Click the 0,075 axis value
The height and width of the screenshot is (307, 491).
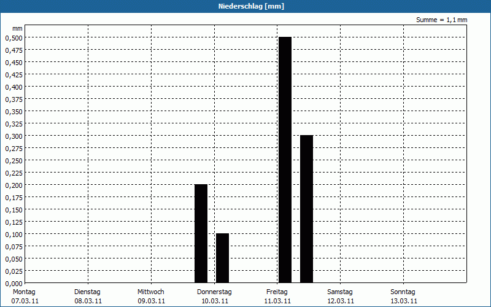coord(14,247)
